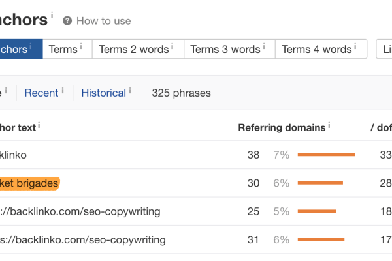Switch to the Recent index view

point(41,93)
